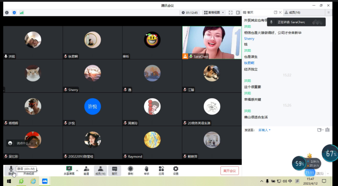The width and height of the screenshot is (338, 186).
Task: Open the 宫格视图 view layout dropdown
Action: point(214,12)
